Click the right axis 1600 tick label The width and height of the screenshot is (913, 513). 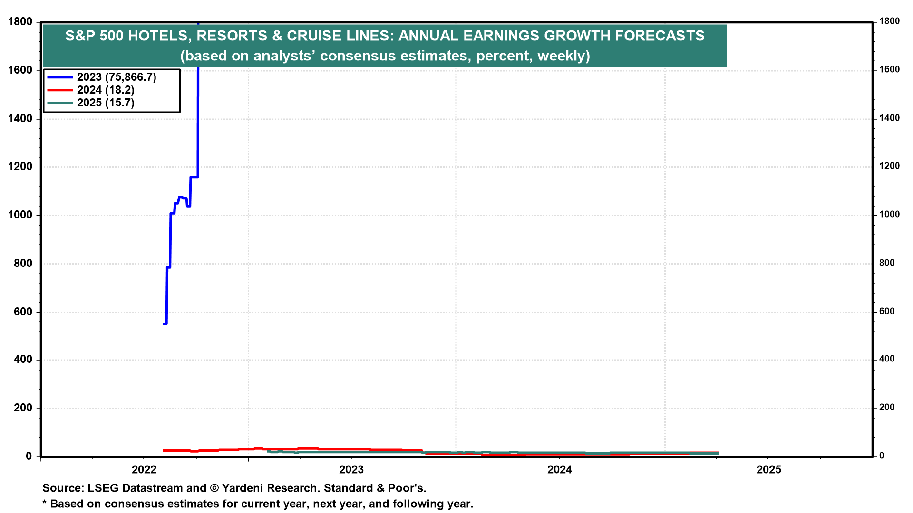(x=889, y=70)
